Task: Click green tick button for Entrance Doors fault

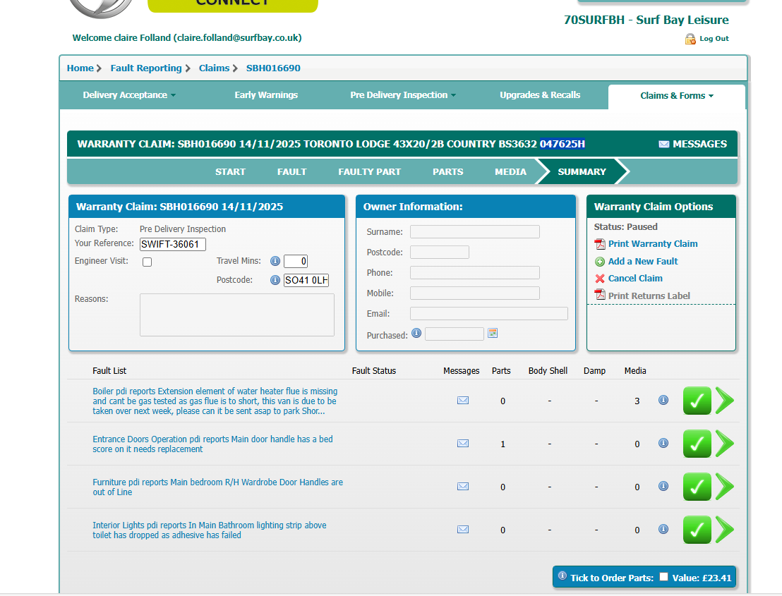Action: click(x=697, y=444)
